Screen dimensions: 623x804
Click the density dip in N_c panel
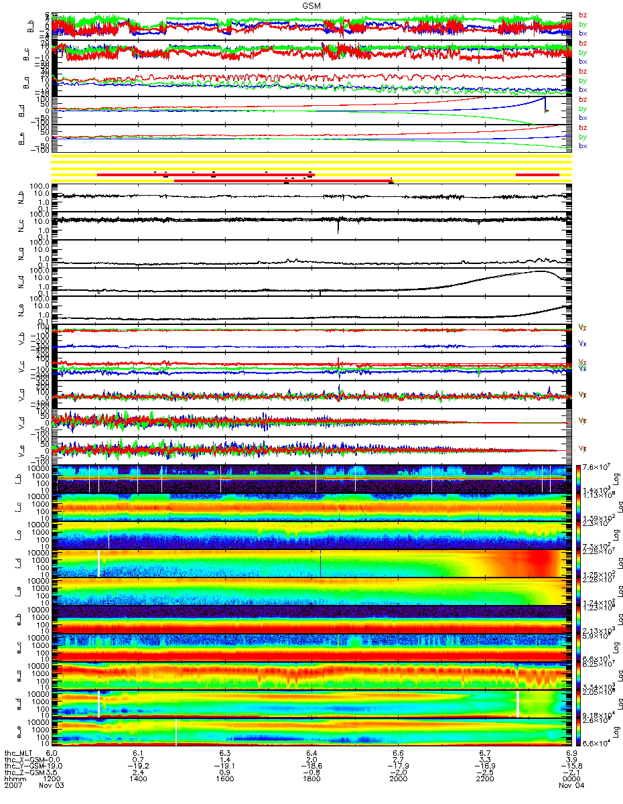tap(338, 225)
